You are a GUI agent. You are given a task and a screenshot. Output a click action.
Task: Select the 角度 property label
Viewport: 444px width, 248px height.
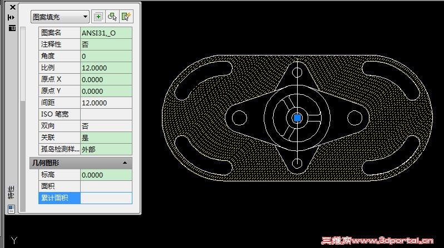tap(60, 56)
